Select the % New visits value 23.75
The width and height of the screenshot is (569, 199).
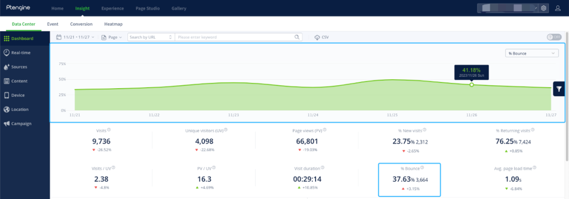401,141
